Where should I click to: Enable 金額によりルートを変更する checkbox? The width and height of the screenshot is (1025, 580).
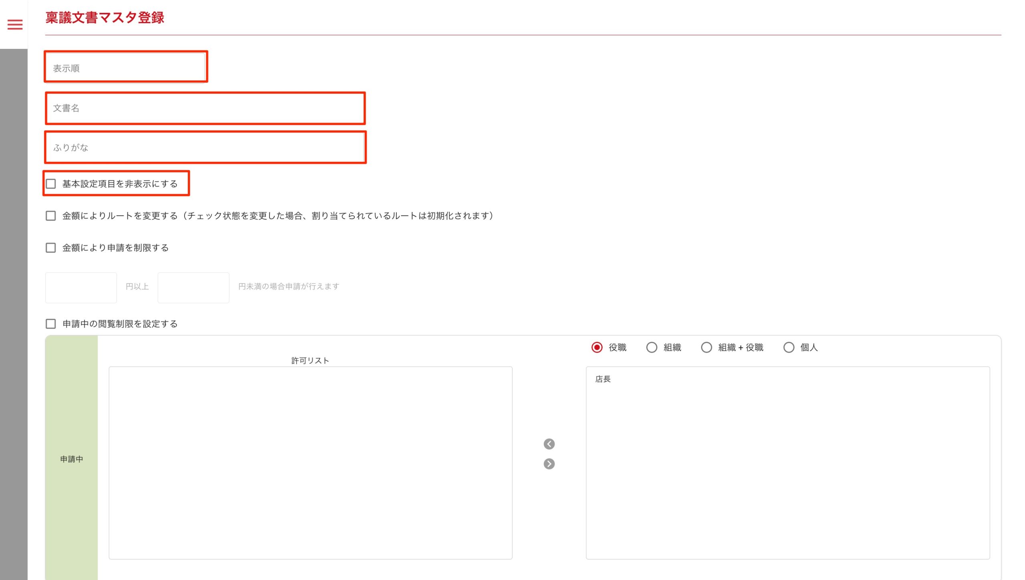pos(51,216)
